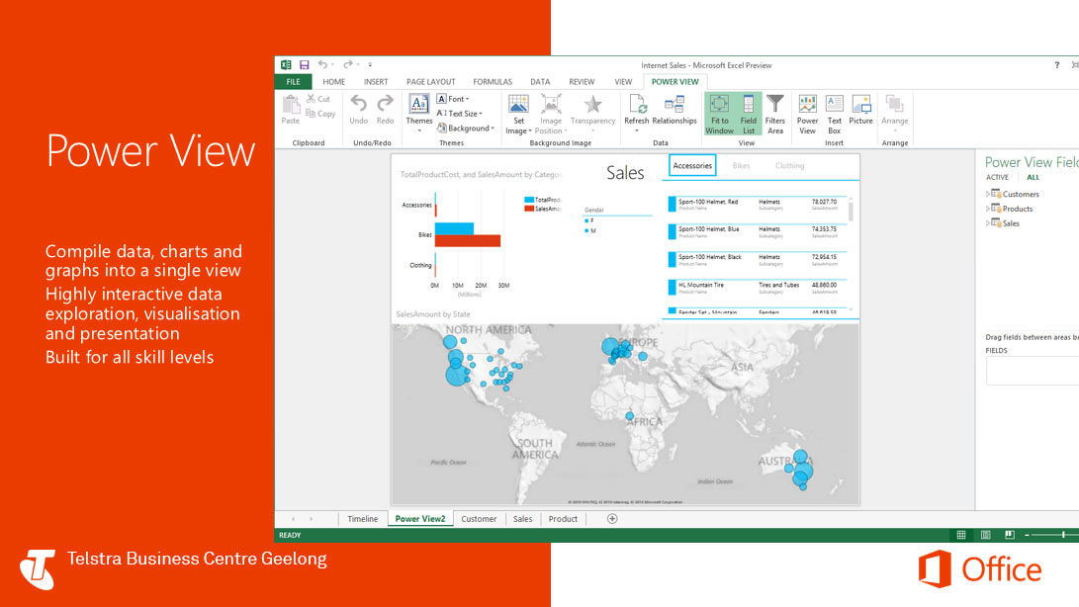
Task: Open the Themes gallery
Action: pyautogui.click(x=419, y=113)
